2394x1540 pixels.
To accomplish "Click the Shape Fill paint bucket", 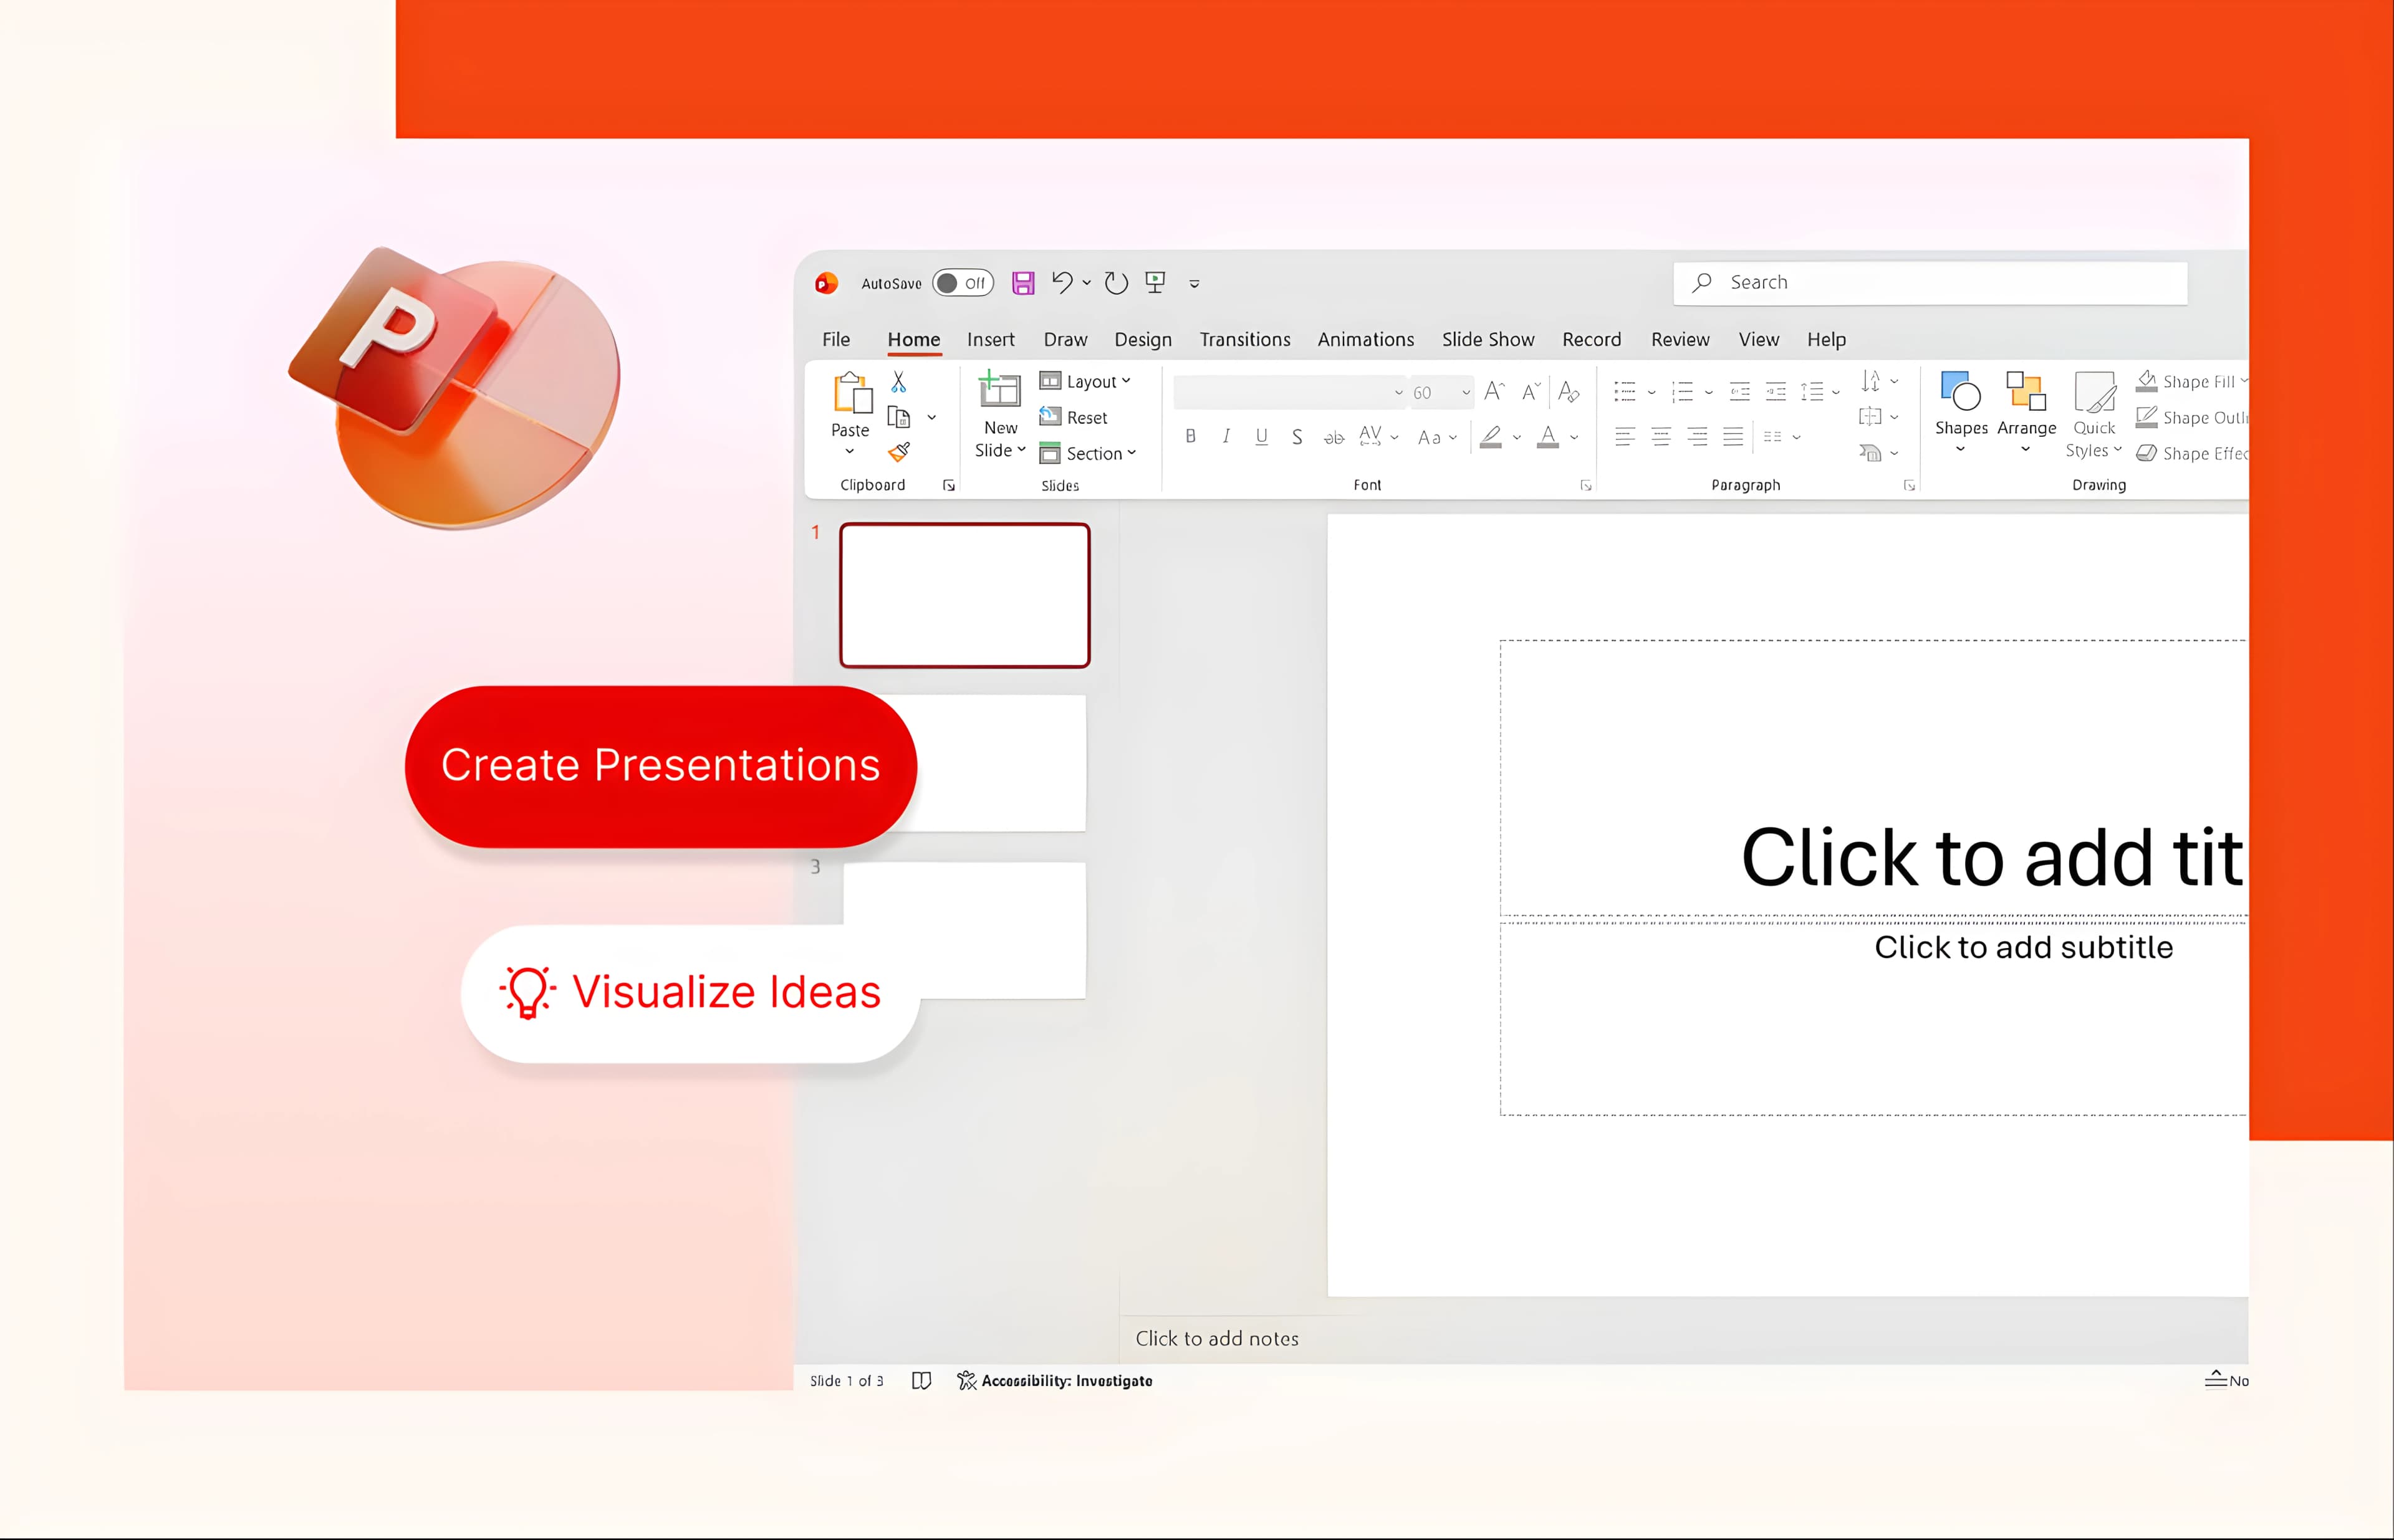I will pyautogui.click(x=2146, y=381).
